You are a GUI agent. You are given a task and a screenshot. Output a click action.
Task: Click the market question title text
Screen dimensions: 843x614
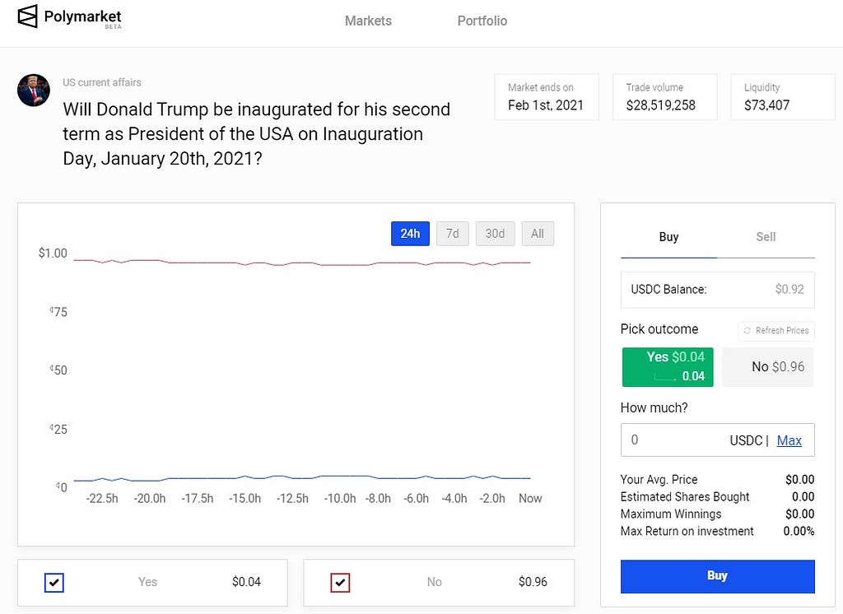click(x=257, y=134)
